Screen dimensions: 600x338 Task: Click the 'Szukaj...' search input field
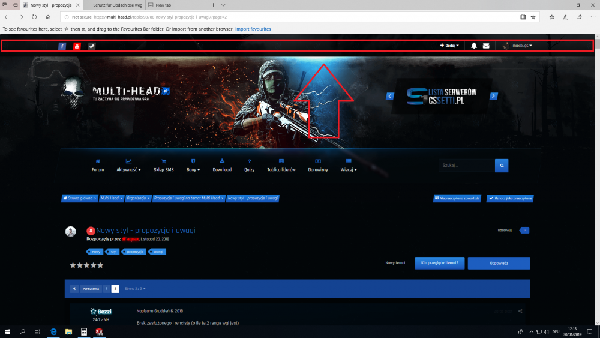point(466,165)
